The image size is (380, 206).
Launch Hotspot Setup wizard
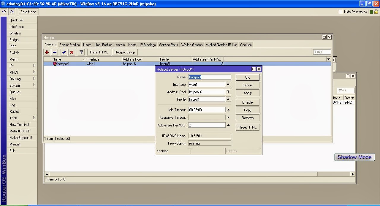tap(125, 52)
